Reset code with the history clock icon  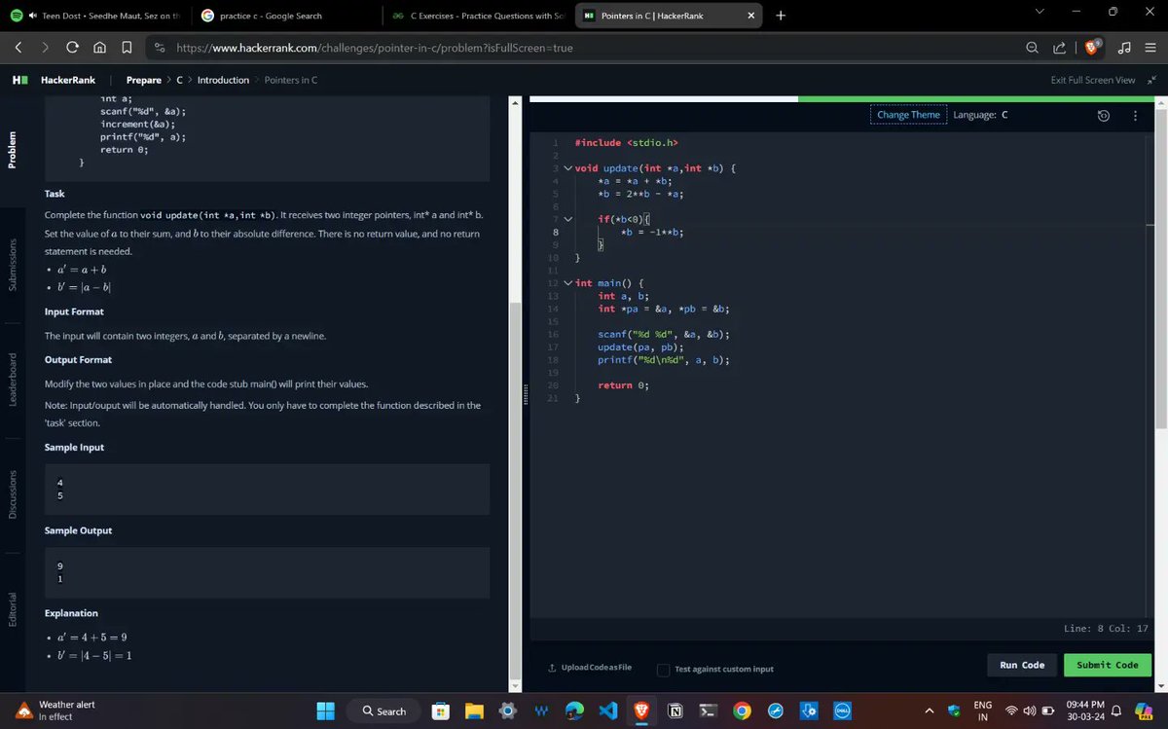[1103, 116]
